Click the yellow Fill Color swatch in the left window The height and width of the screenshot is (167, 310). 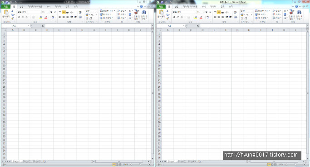tap(40, 17)
